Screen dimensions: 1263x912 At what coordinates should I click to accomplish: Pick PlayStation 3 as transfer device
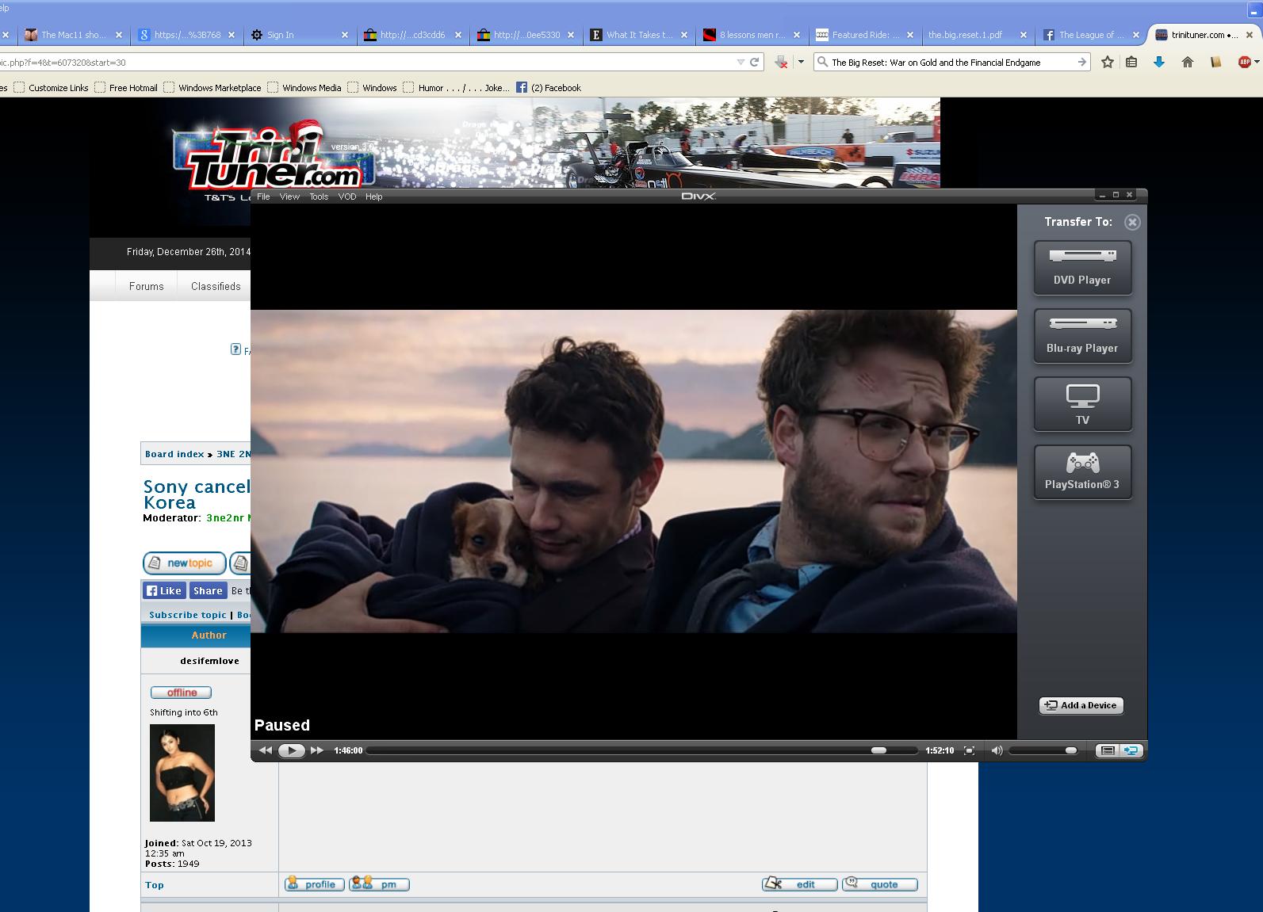pos(1082,472)
